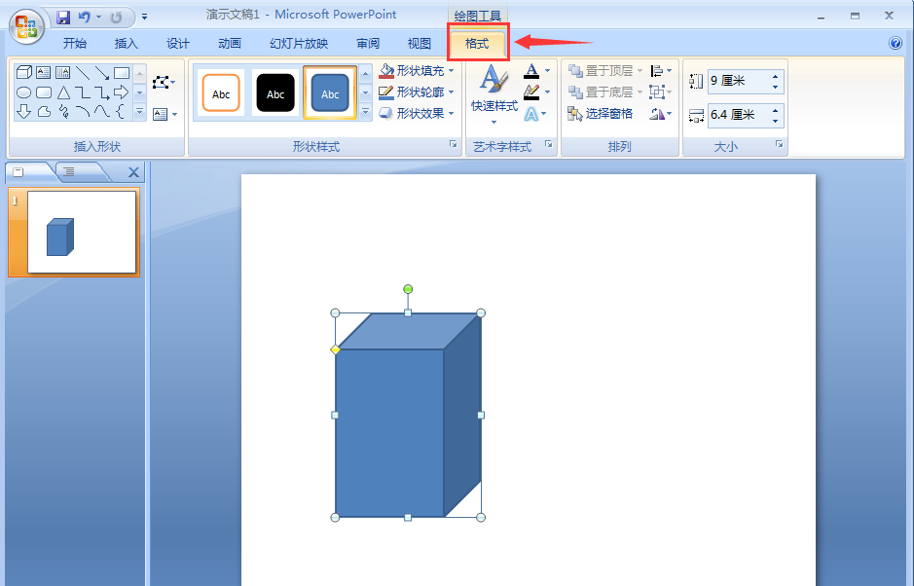Click the Office button logo
The height and width of the screenshot is (586, 914).
point(26,25)
